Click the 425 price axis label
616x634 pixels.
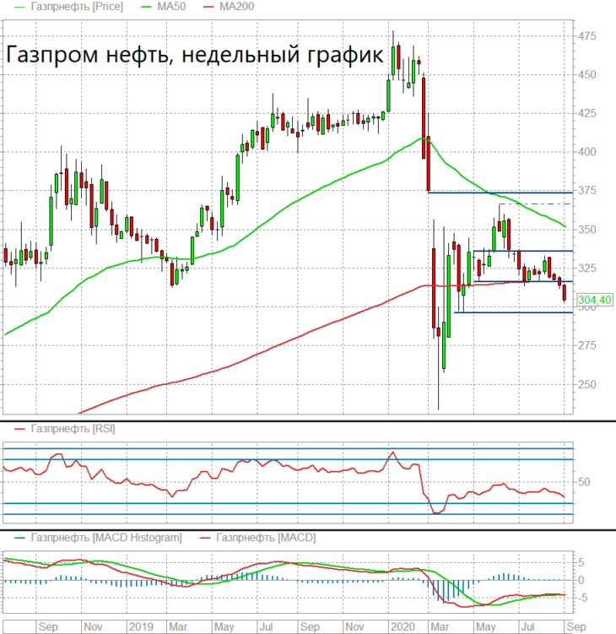pos(587,114)
